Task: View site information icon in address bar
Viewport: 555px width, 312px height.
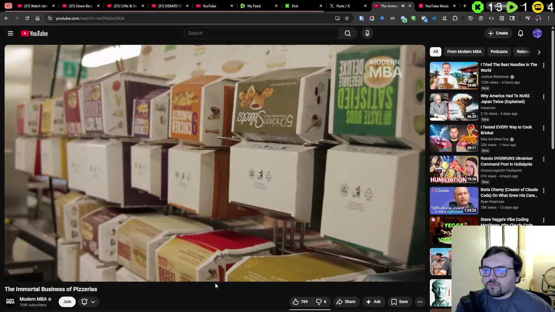Action: click(50, 18)
